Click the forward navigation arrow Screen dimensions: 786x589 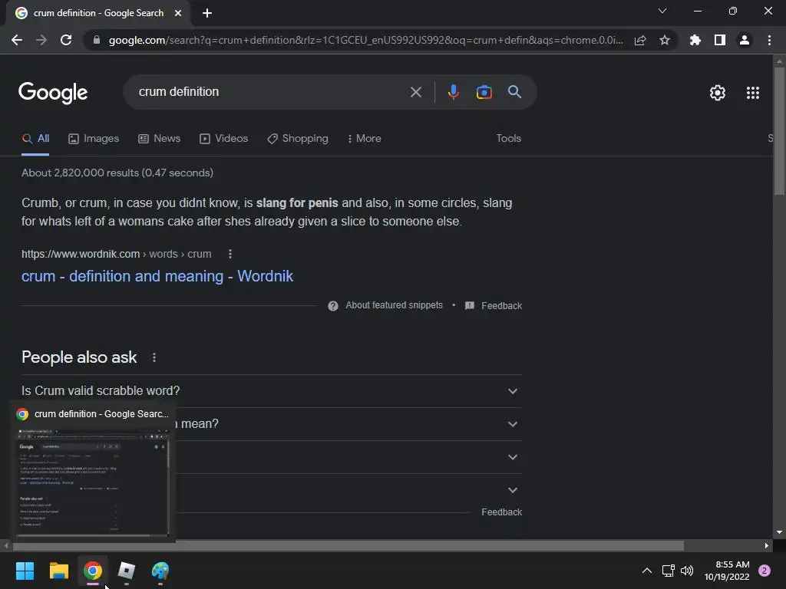[41, 40]
